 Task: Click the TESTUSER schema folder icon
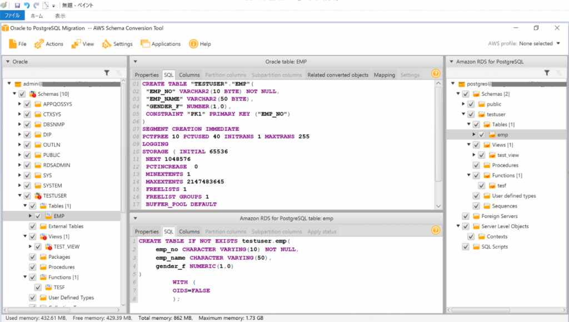38,196
